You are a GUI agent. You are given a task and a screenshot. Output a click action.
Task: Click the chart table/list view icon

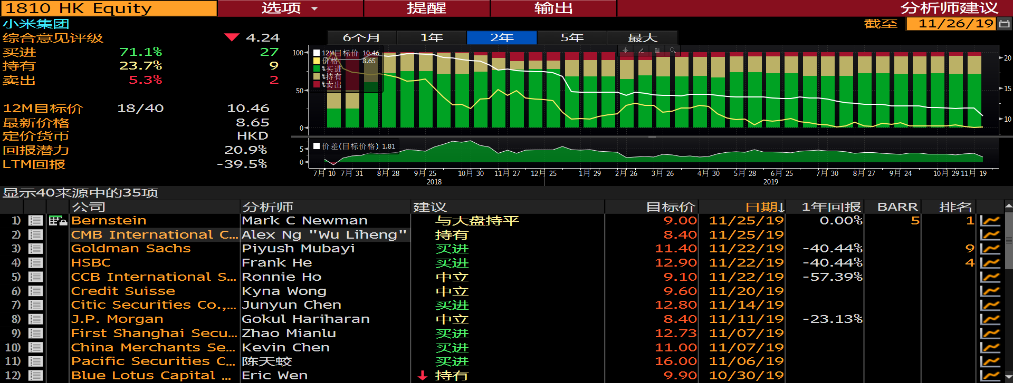(x=657, y=51)
